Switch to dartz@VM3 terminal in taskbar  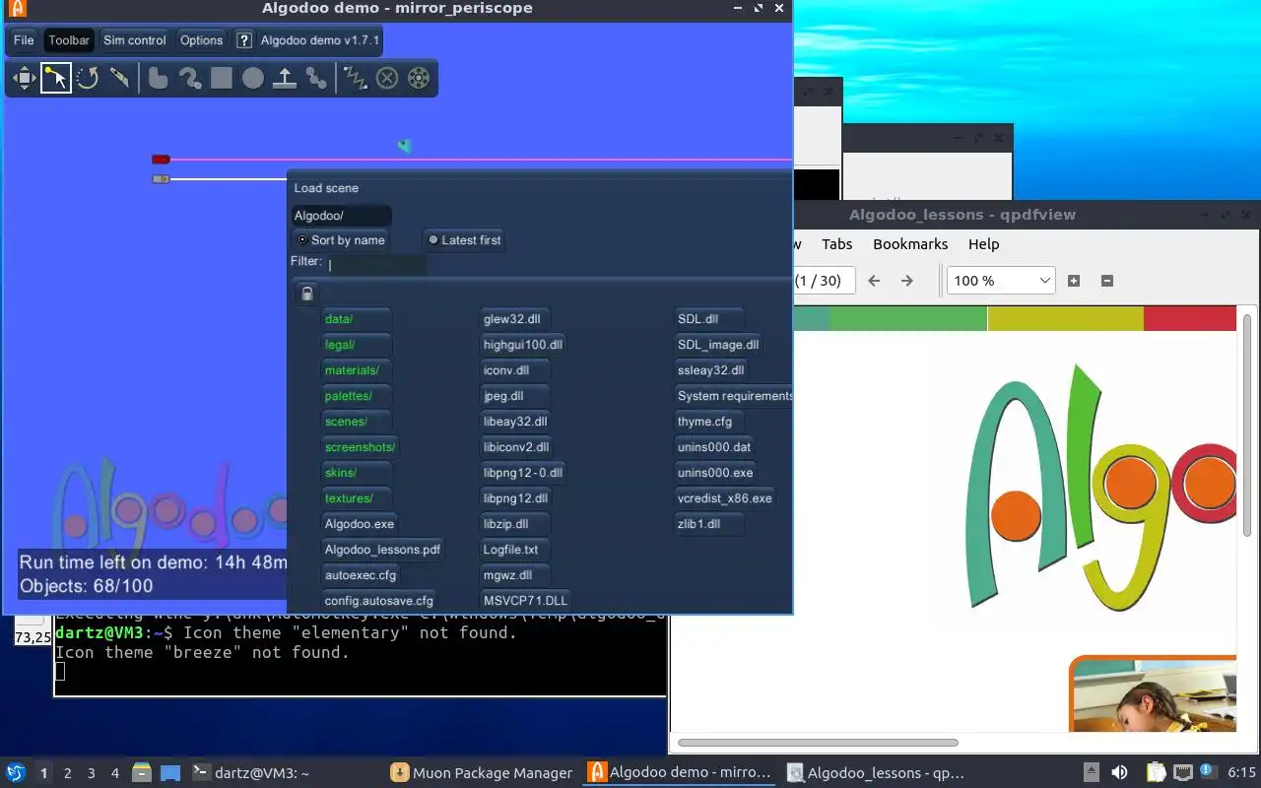click(251, 773)
